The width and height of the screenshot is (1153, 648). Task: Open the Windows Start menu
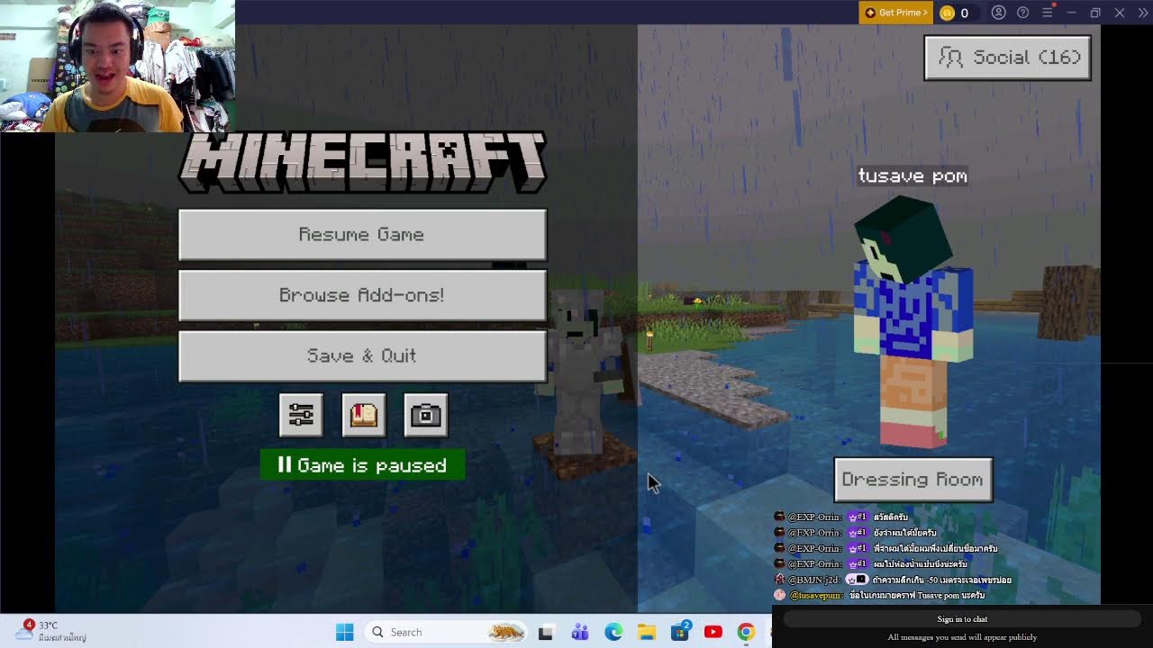tap(344, 632)
